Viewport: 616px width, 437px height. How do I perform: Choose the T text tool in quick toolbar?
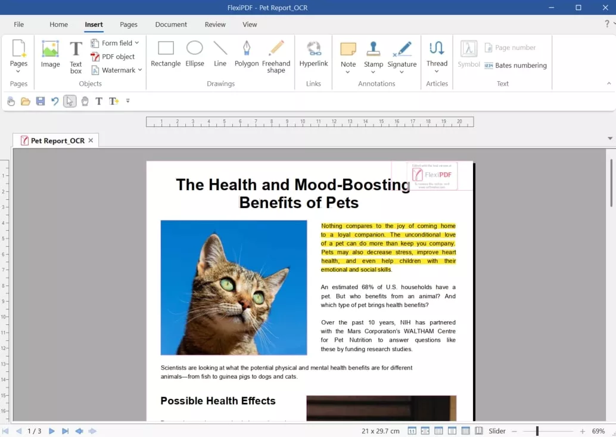point(99,101)
